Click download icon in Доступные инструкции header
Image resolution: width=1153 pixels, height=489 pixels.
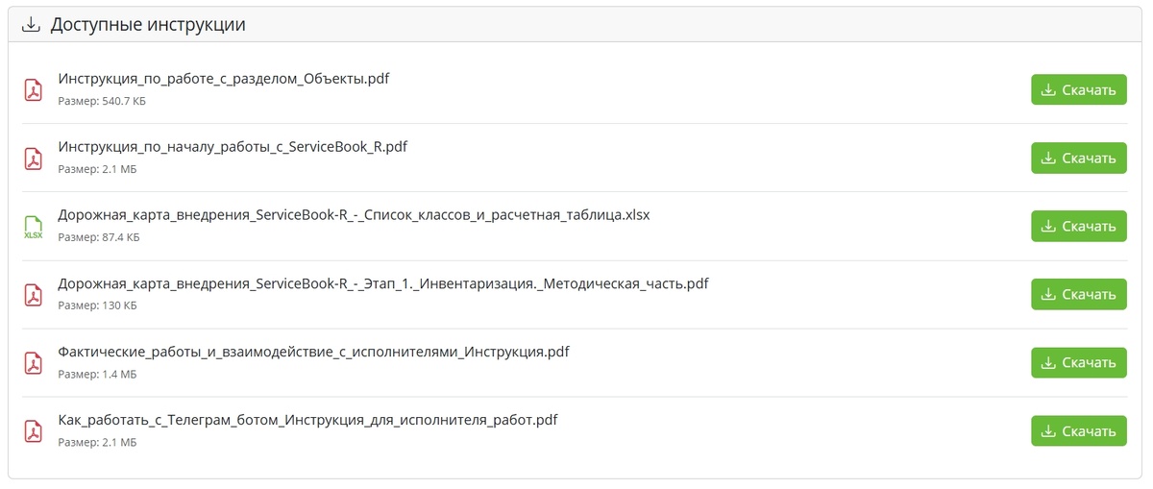[x=31, y=25]
